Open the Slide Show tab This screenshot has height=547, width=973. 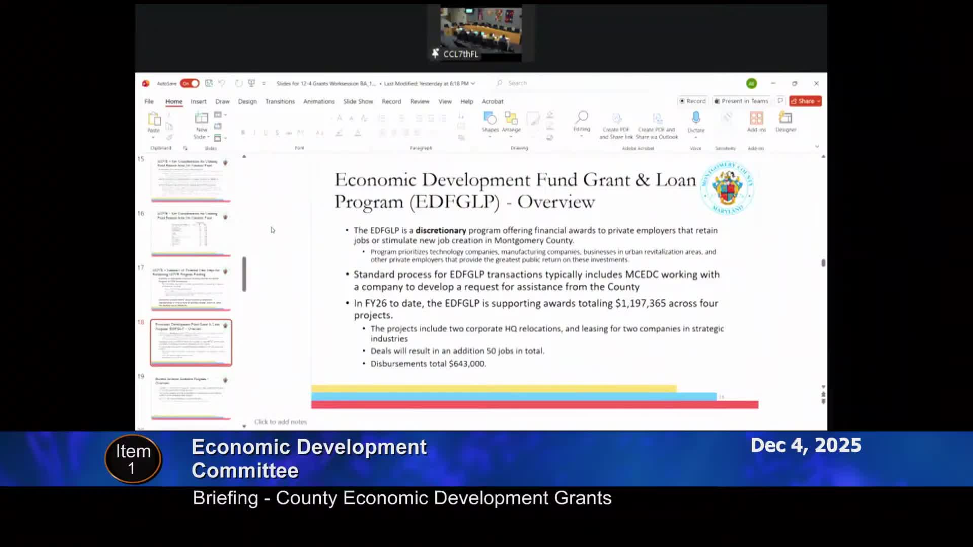pyautogui.click(x=358, y=101)
